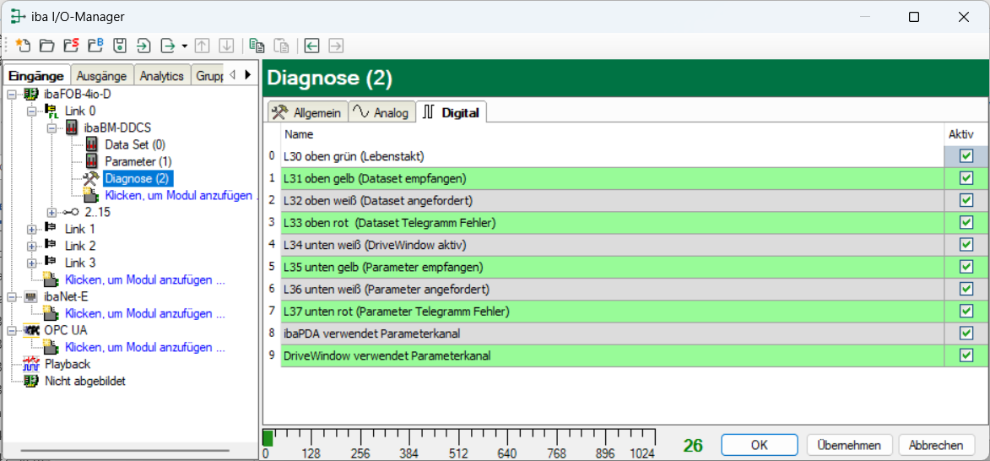The height and width of the screenshot is (461, 990).
Task: Click the Link 0 flag icon
Action: click(51, 111)
